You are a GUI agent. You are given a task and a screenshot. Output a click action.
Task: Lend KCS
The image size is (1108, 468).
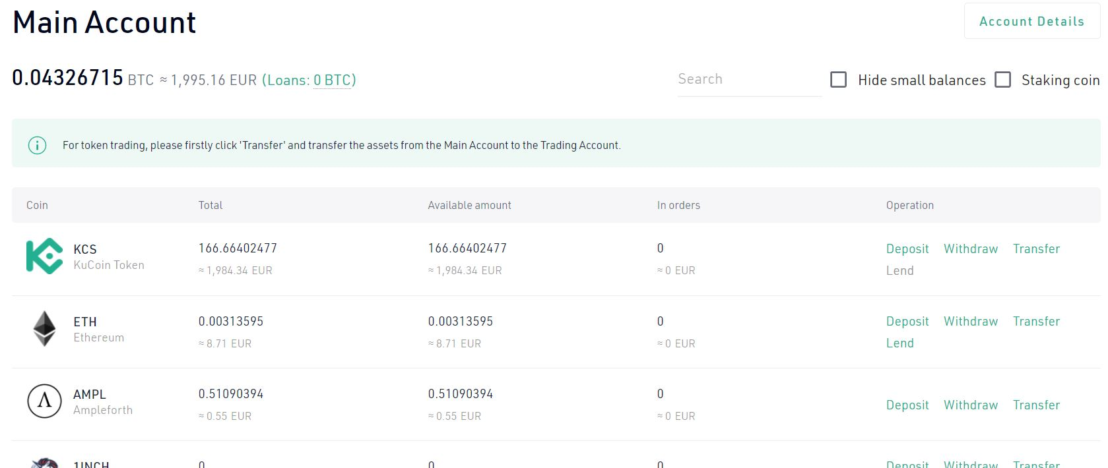(x=900, y=270)
